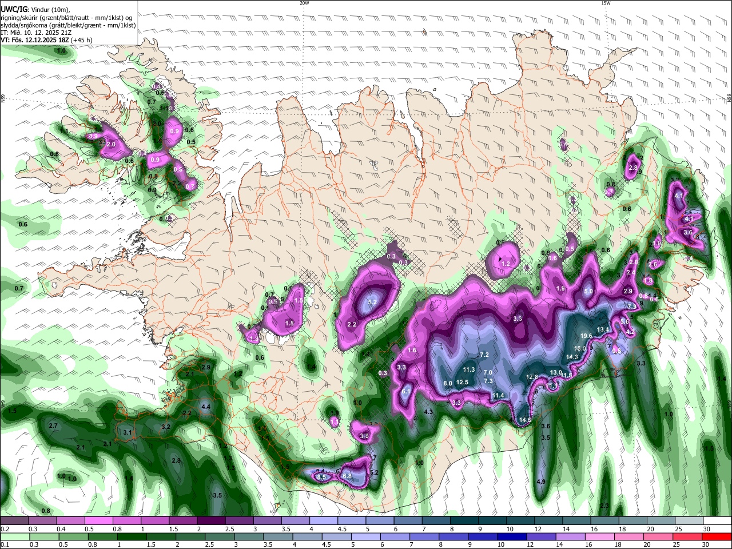The image size is (732, 549).
Task: Click the 'rigning/skúrir' legend description line
Action: pos(66,18)
